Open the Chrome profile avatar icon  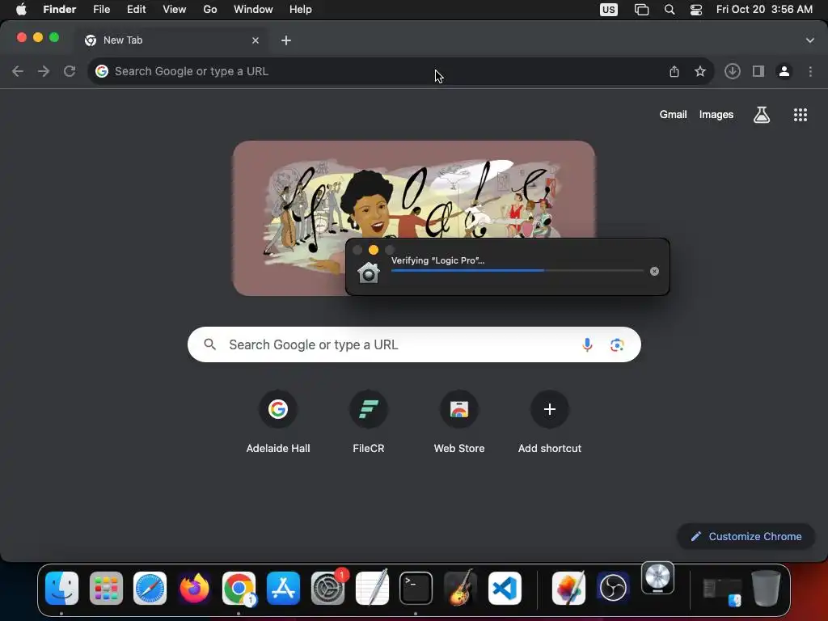[784, 71]
